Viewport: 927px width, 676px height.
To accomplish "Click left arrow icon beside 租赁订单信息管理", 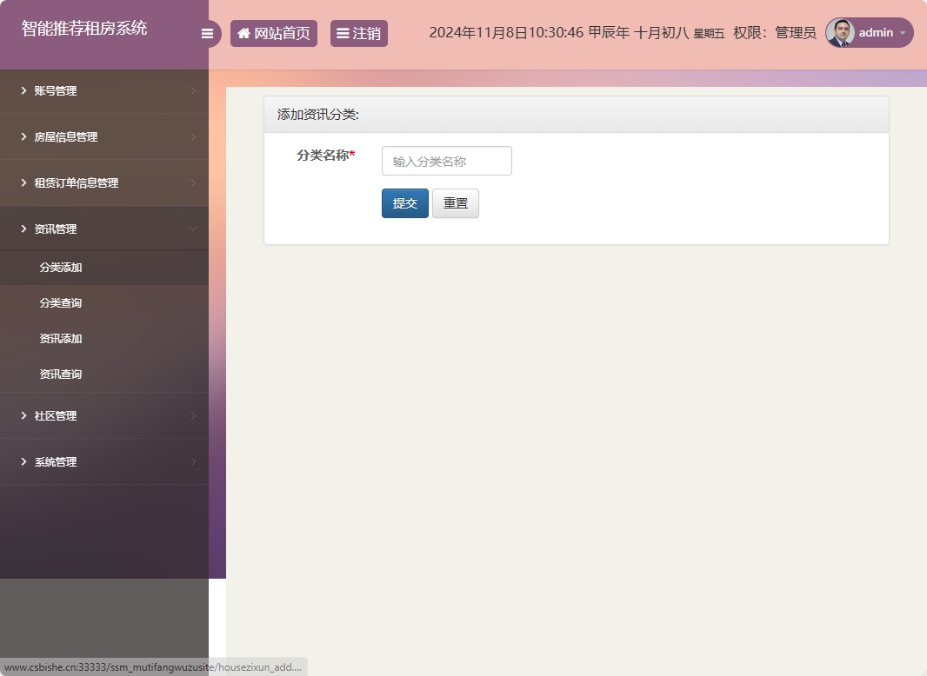I will (x=23, y=182).
